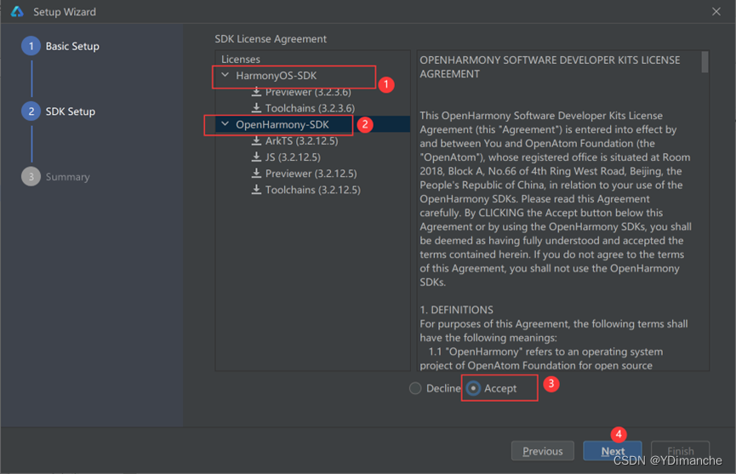Click the disabled Finish button

[x=680, y=451]
